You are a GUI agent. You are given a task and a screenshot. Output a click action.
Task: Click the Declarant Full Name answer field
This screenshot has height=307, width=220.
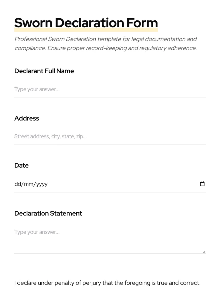click(x=110, y=89)
